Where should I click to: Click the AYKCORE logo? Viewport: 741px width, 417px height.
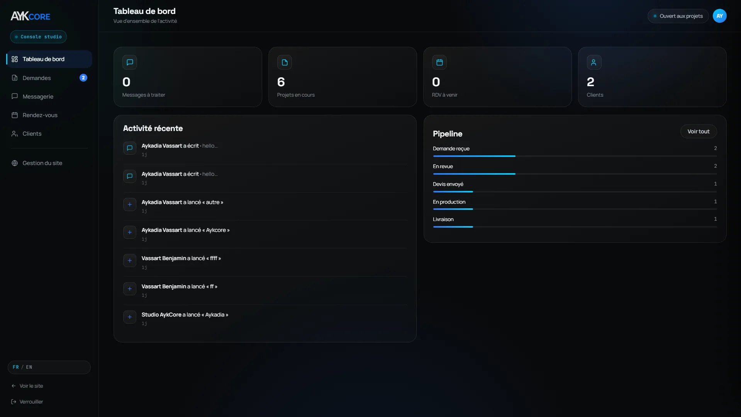tap(30, 16)
